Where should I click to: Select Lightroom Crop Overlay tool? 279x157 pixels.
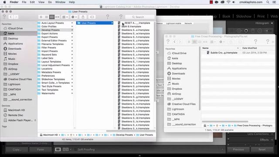[x=232, y=31]
